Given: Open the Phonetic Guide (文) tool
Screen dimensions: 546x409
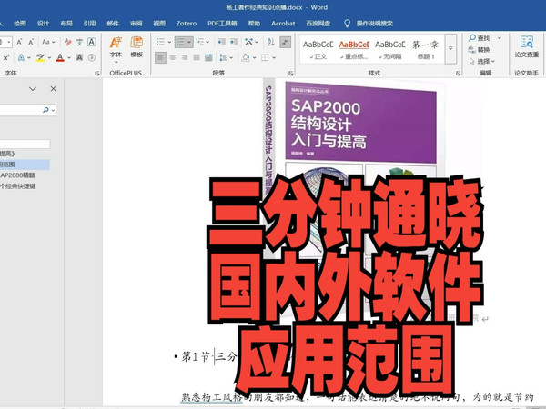Looking at the screenshot, I should coord(80,42).
